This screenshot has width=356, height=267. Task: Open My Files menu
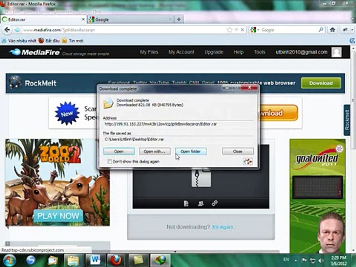pos(149,52)
